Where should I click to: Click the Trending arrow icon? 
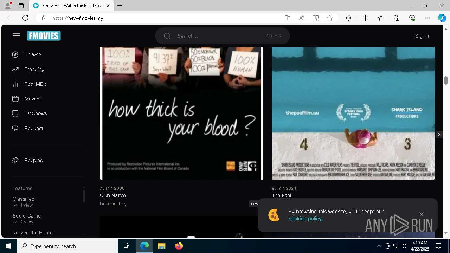[x=15, y=69]
